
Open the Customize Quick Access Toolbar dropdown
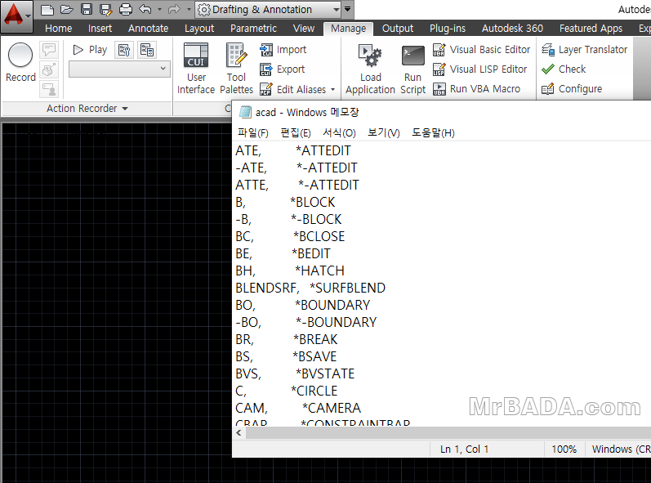click(x=347, y=9)
